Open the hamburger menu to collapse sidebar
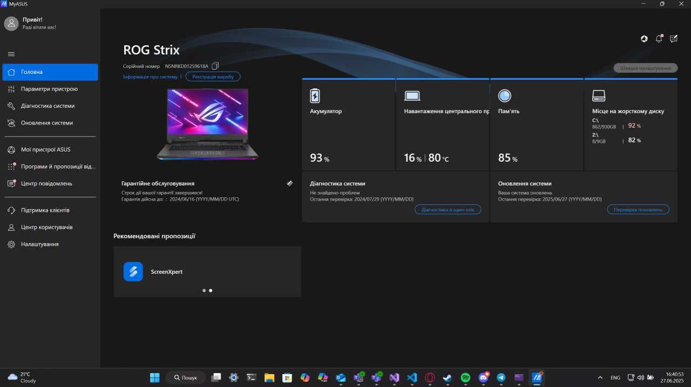The width and height of the screenshot is (691, 387). pyautogui.click(x=11, y=54)
